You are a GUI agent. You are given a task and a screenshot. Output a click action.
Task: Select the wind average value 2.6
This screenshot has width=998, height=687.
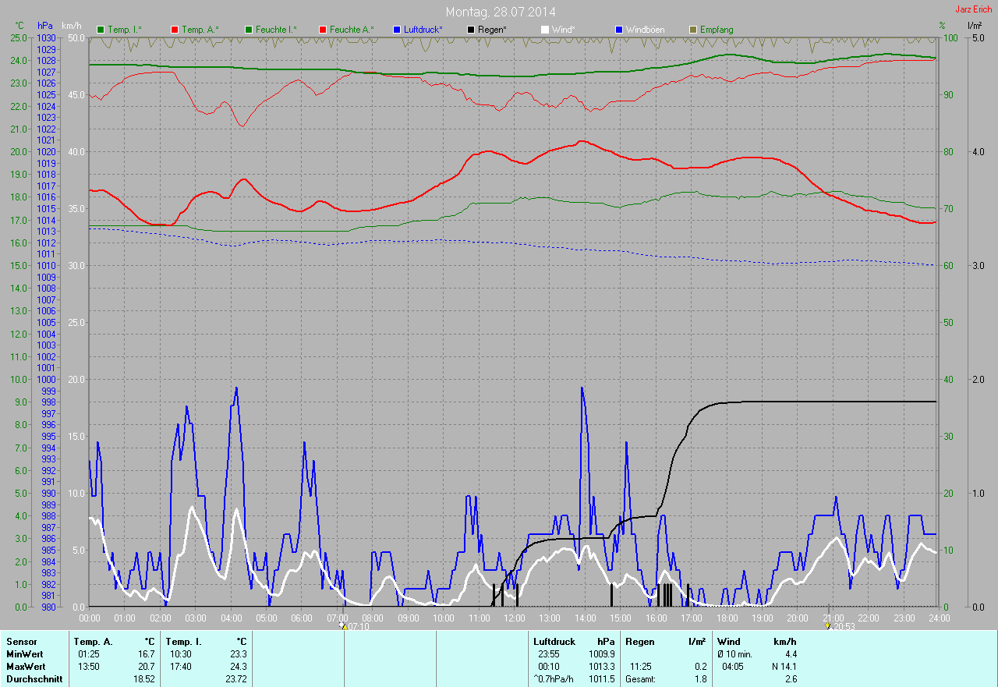coord(791,679)
